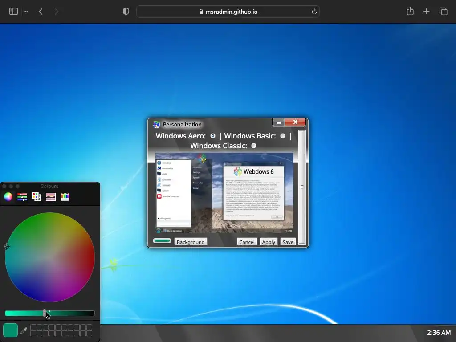
Task: Click the Personalization window title icon
Action: coord(157,125)
